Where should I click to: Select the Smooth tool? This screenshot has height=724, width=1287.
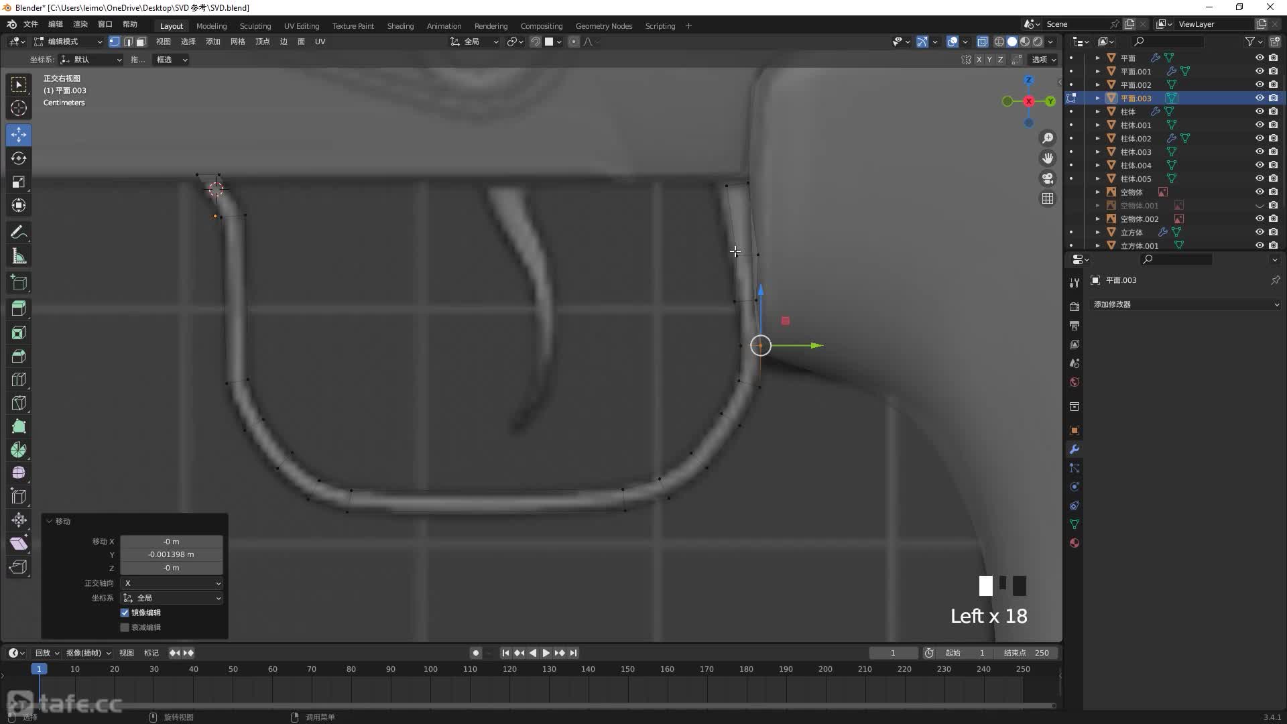[x=19, y=473]
